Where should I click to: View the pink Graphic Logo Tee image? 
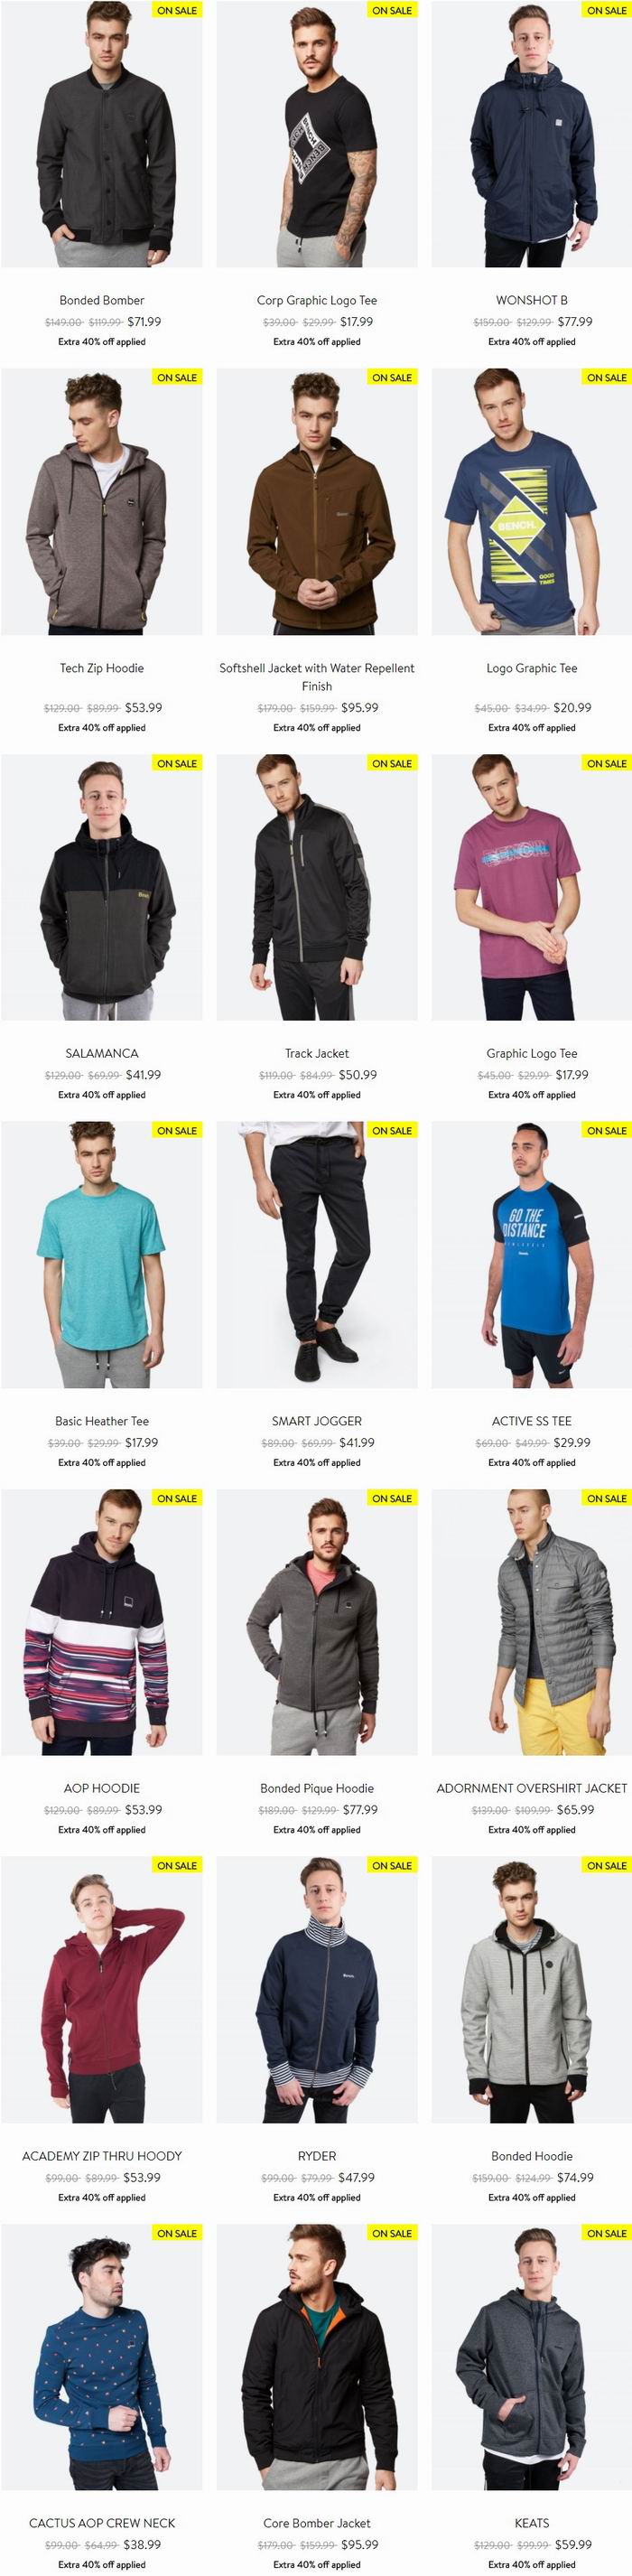[x=532, y=887]
